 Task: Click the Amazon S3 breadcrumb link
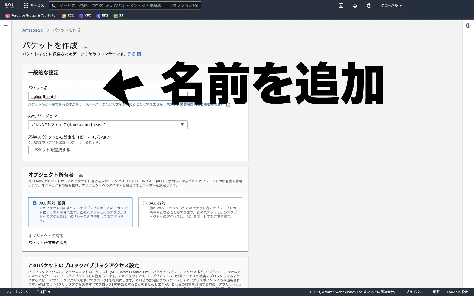click(x=32, y=30)
